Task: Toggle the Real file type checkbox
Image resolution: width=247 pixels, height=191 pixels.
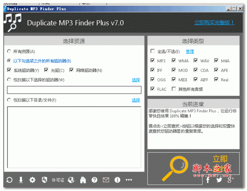Action: pyautogui.click(x=216, y=79)
